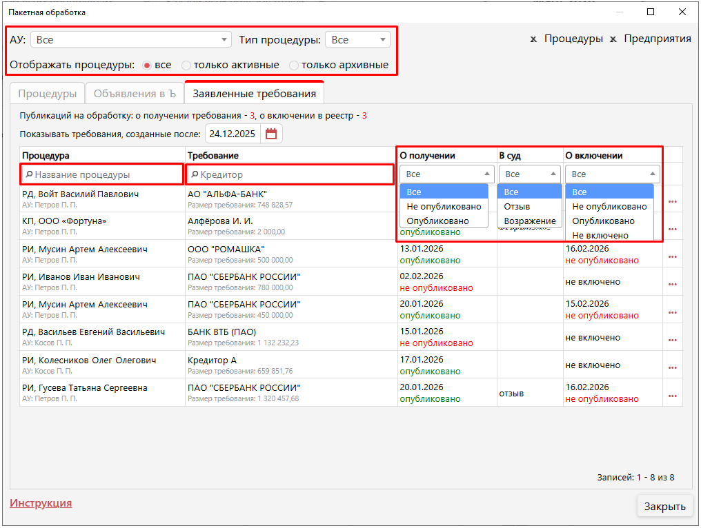
Task: Click the x icon beside Процедуры
Action: pos(533,39)
